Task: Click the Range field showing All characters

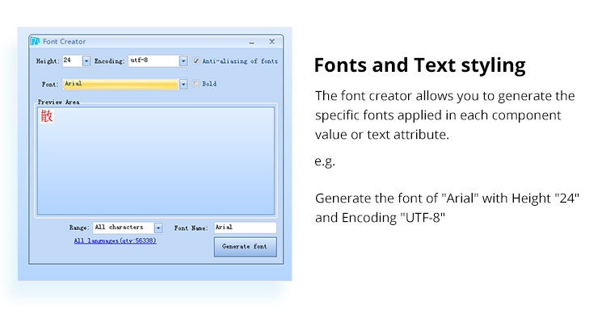Action: tap(124, 228)
